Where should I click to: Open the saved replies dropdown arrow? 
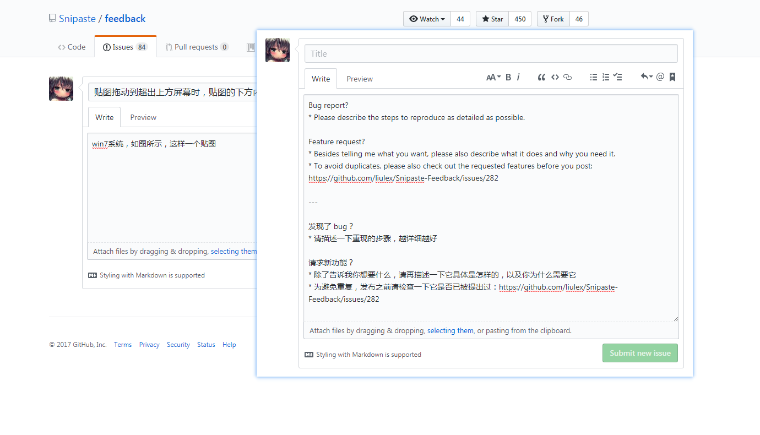tap(647, 77)
